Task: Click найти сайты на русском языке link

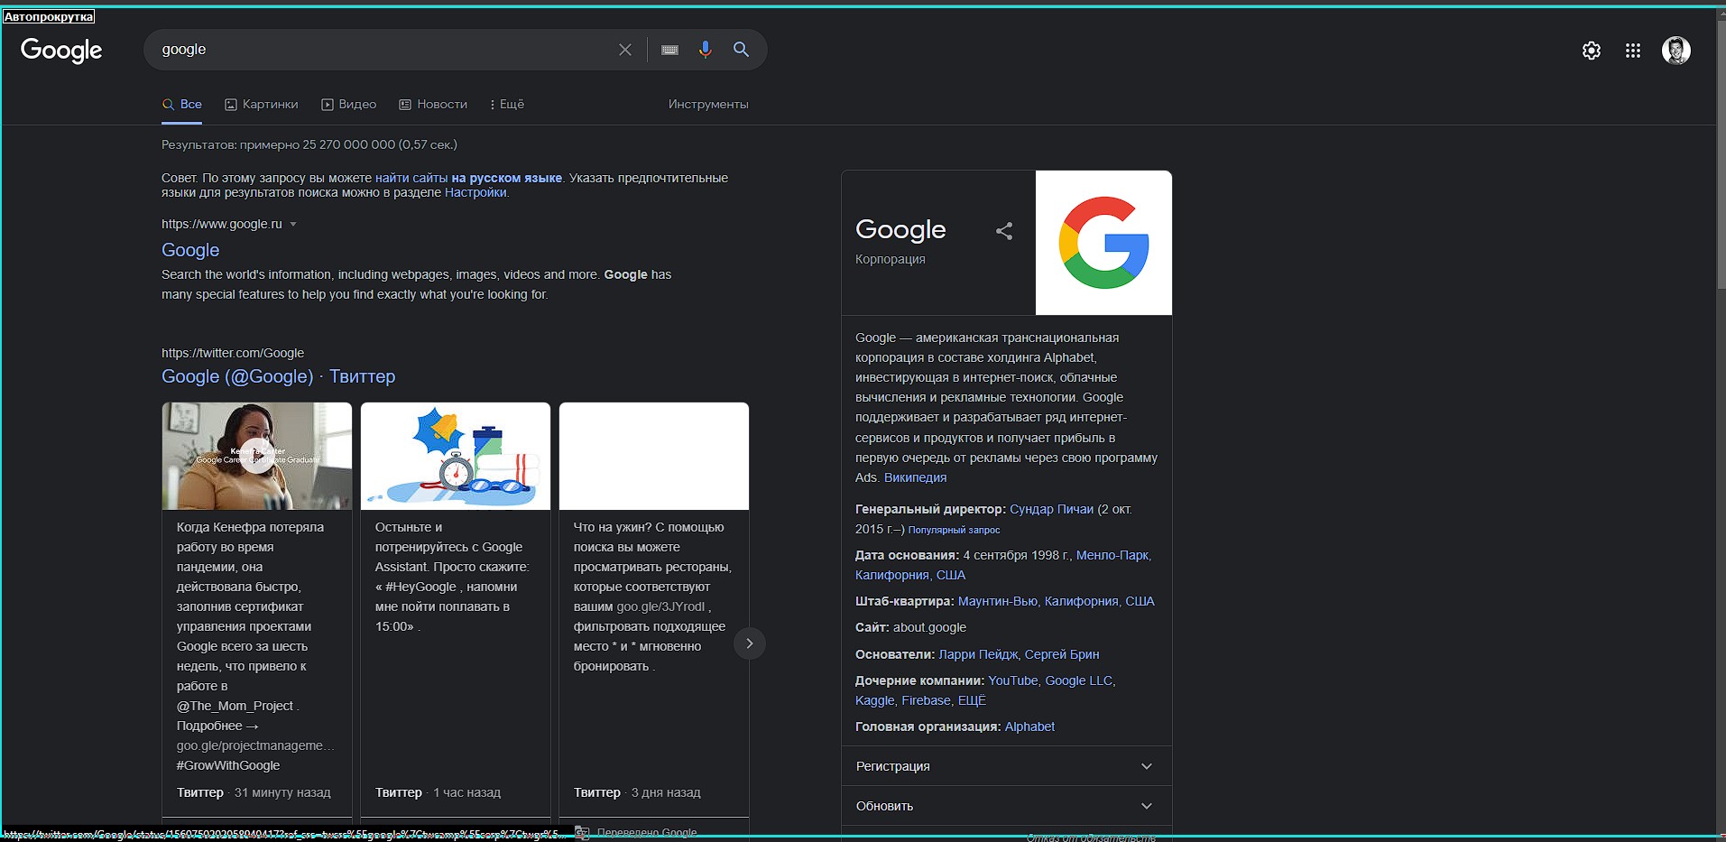Action: pos(468,178)
